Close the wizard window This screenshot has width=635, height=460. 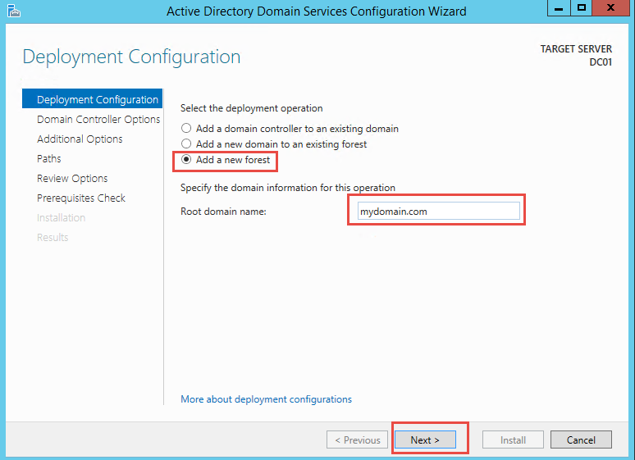[x=610, y=8]
